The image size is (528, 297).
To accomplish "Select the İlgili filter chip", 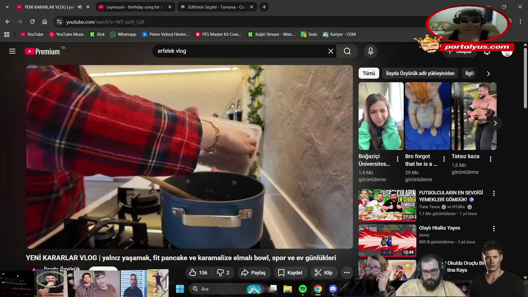I will 470,73.
